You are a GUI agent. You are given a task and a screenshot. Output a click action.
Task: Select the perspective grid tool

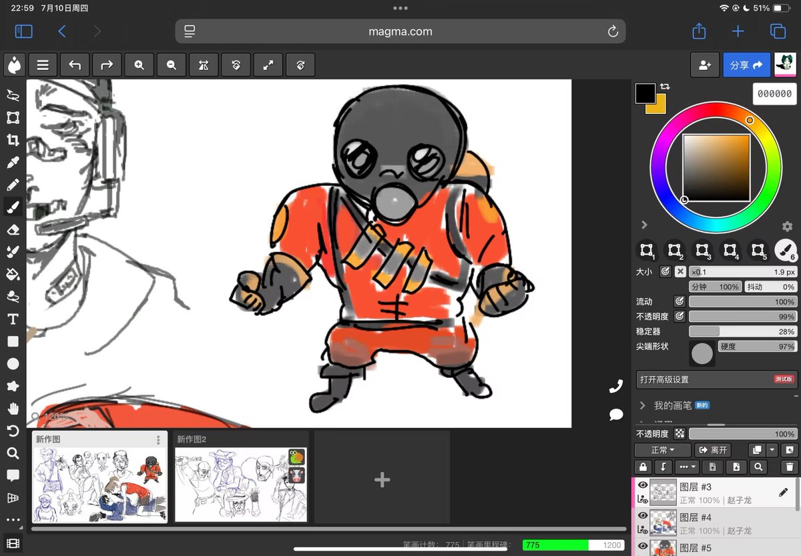[x=13, y=498]
